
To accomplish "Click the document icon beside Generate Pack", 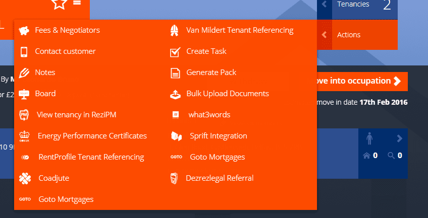I will click(x=175, y=73).
